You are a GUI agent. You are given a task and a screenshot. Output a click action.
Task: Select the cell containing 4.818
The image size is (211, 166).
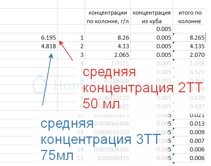coord(28,46)
